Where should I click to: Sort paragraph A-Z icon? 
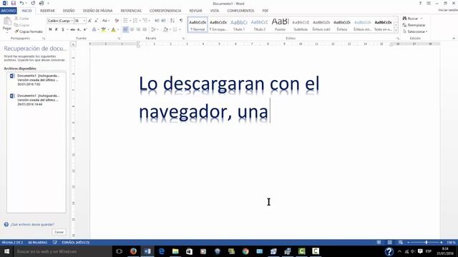[172, 21]
